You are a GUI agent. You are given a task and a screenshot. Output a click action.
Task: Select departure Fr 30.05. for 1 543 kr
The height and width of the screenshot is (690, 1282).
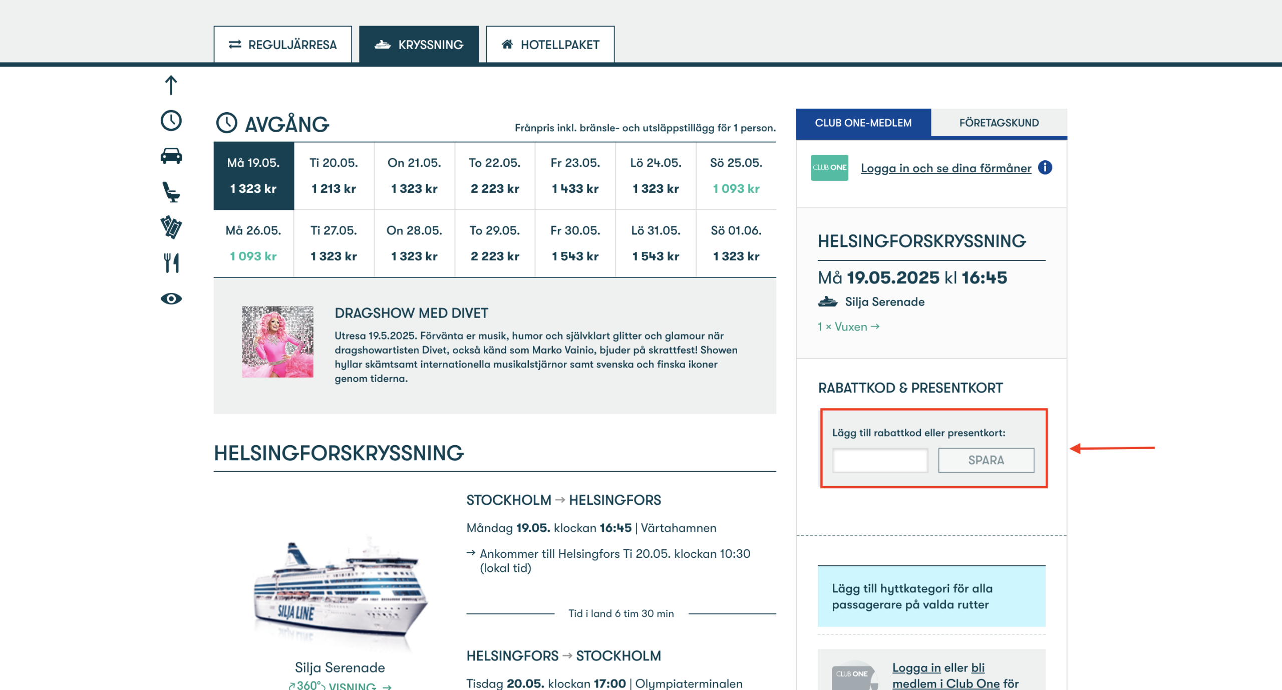pos(575,243)
